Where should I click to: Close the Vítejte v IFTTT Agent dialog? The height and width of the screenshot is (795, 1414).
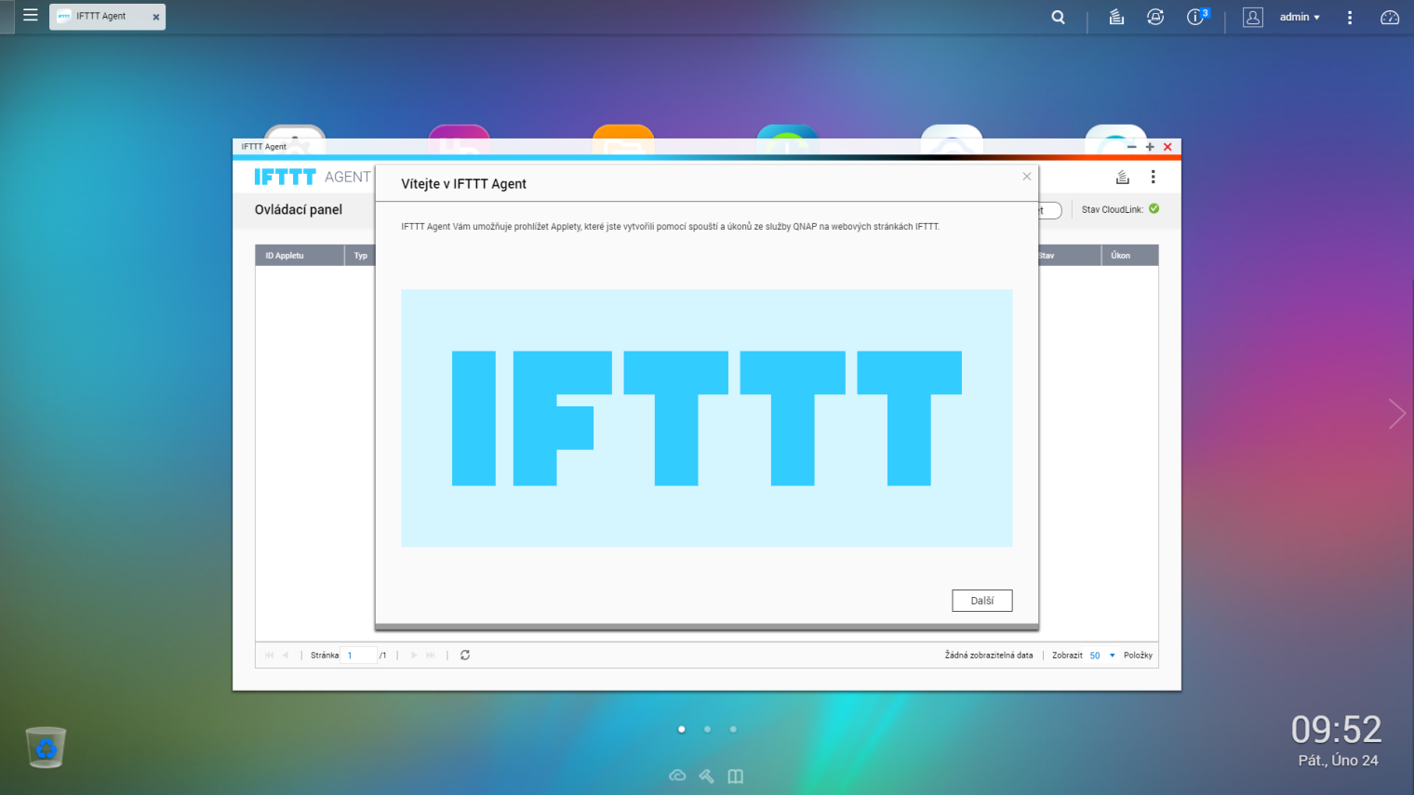tap(1027, 177)
